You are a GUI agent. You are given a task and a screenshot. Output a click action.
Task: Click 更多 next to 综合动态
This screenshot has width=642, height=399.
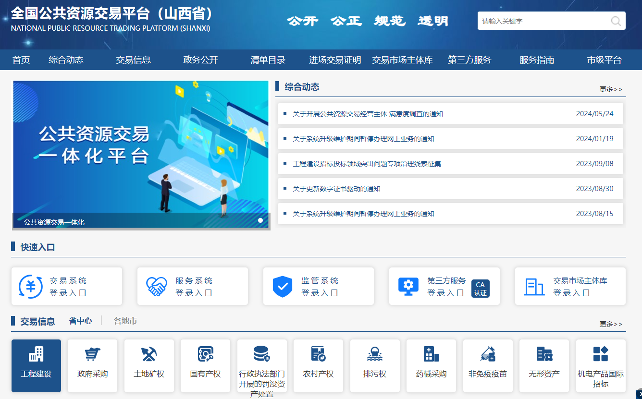click(x=611, y=89)
